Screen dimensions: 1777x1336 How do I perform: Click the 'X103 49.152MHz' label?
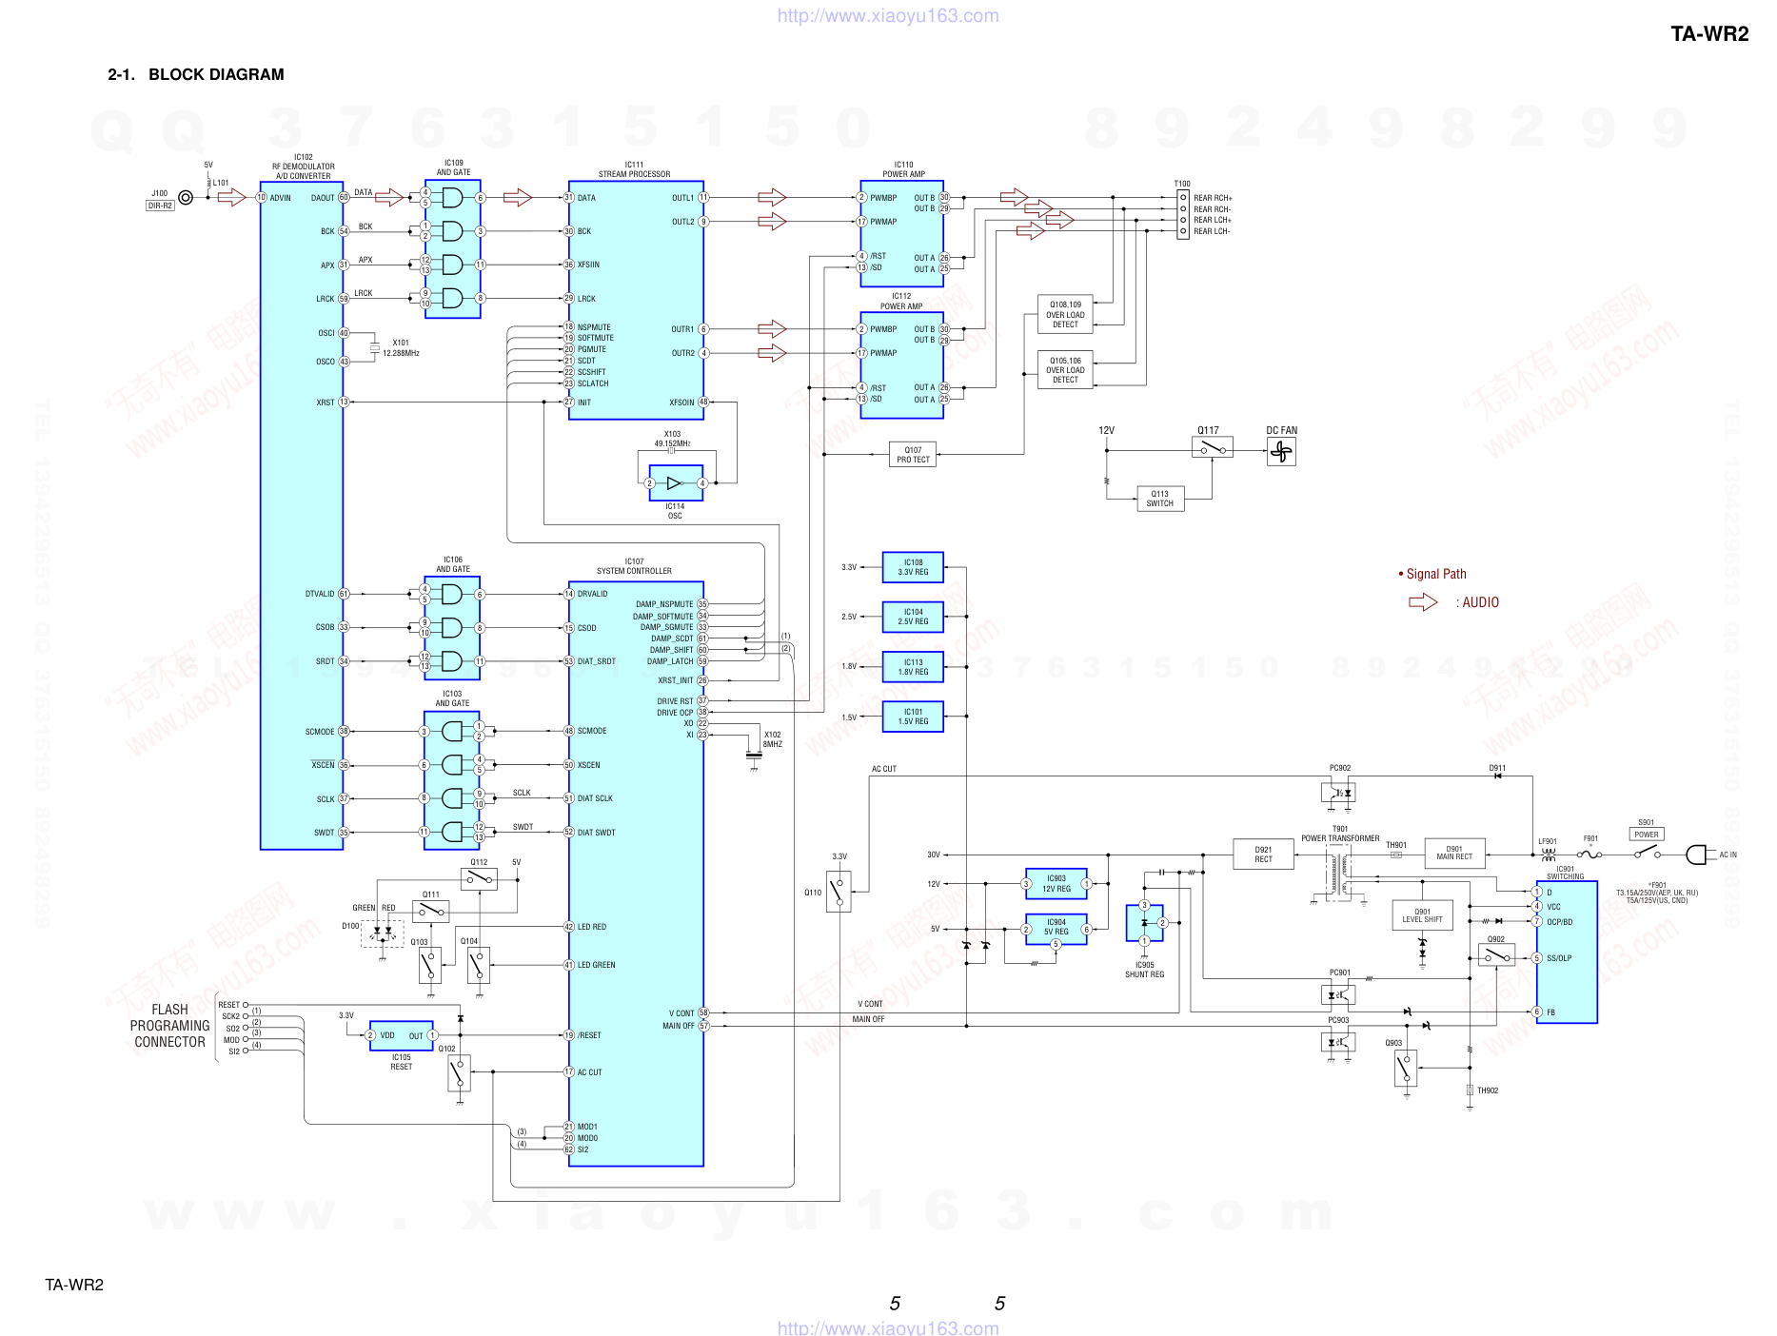(x=672, y=439)
